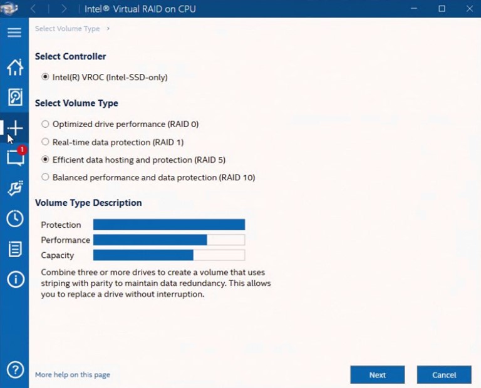481x388 pixels.
Task: Open the clock scheduler icon
Action: (15, 218)
